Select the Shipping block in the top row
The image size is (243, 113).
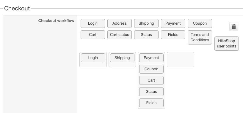coord(146,23)
